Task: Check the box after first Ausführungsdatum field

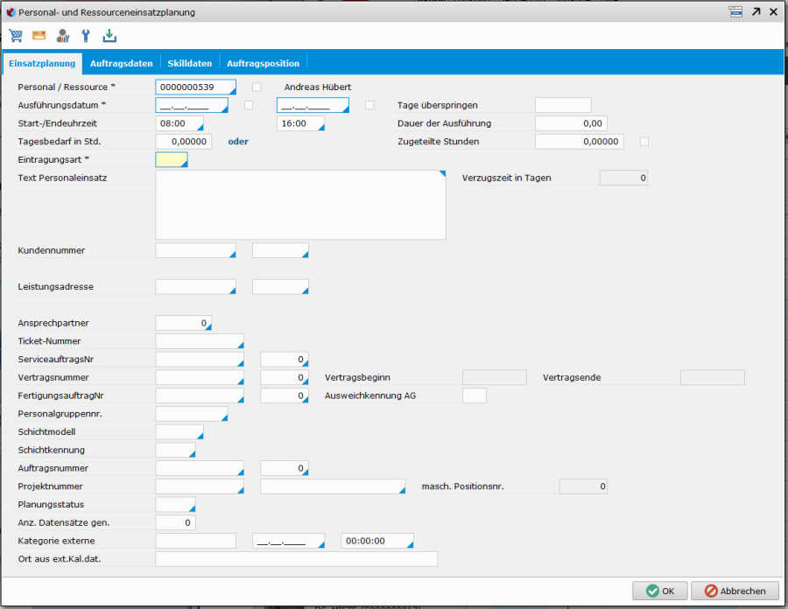Action: [249, 105]
